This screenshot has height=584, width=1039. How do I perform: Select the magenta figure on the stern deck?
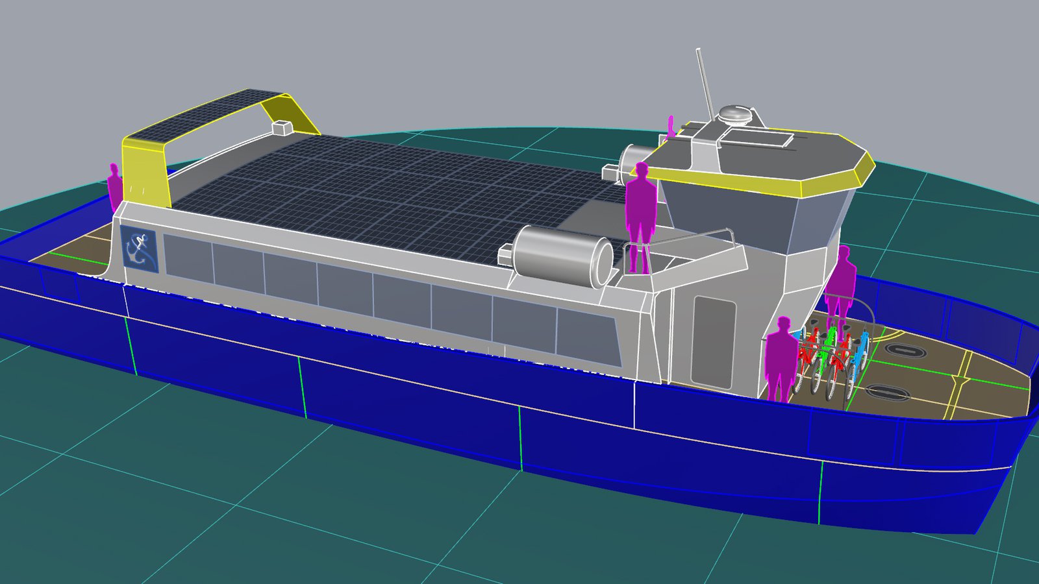click(x=115, y=187)
